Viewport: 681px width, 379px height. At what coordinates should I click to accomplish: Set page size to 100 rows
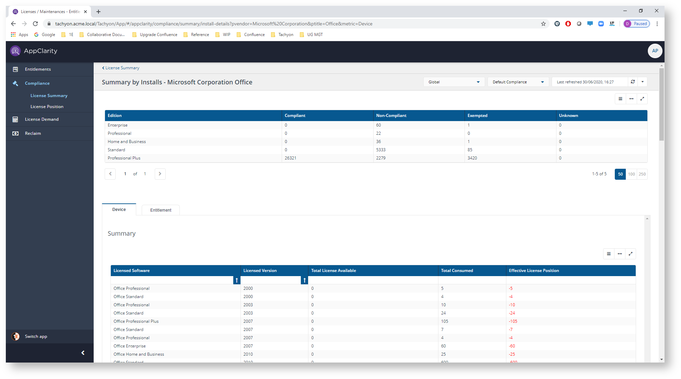coord(631,174)
